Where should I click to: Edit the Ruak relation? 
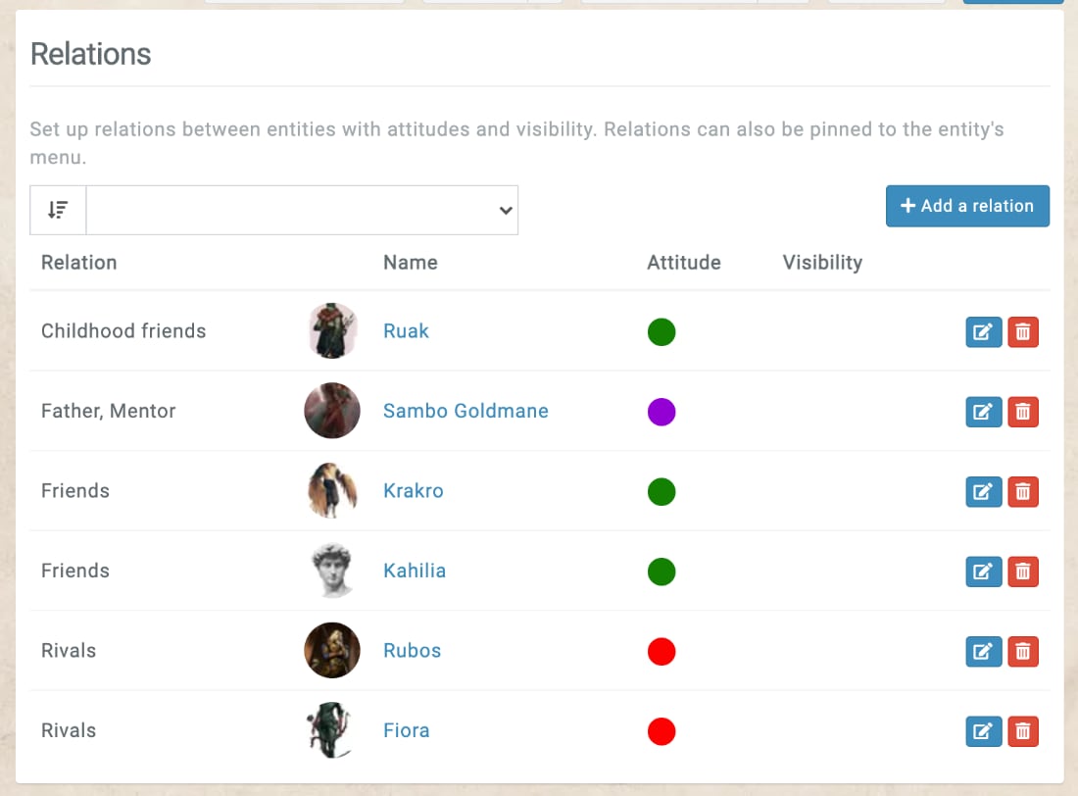click(983, 332)
